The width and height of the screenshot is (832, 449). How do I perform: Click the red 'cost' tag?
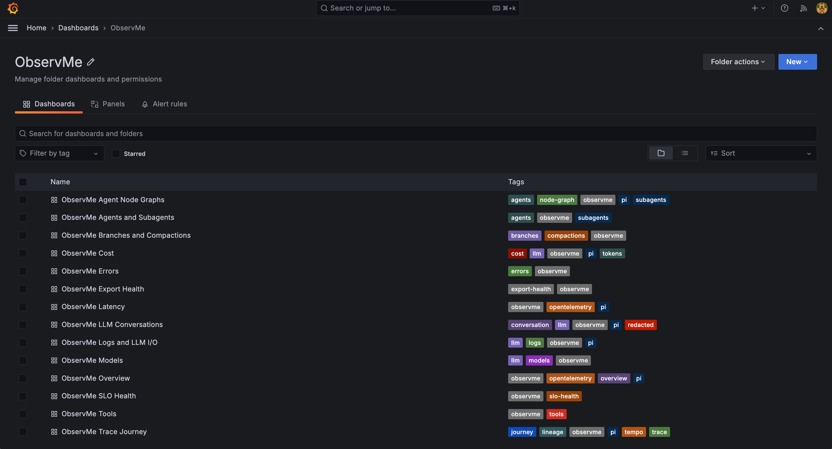coord(517,253)
